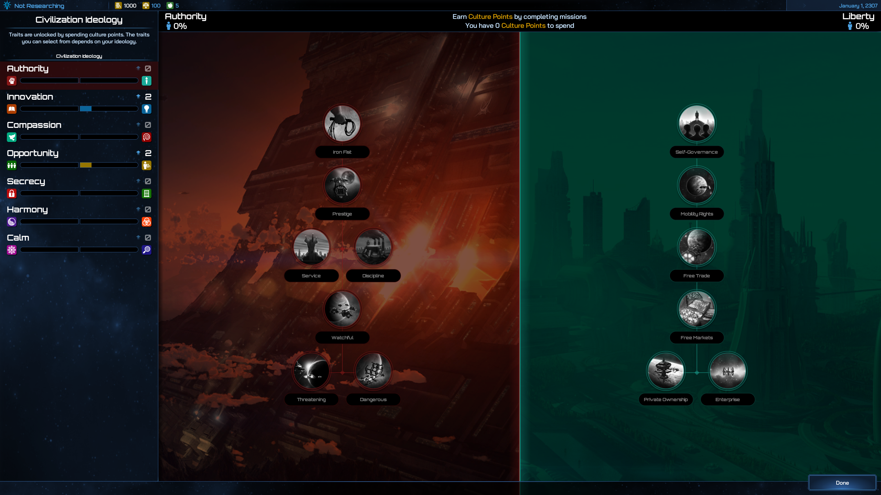Click the Not Researching link
This screenshot has width=881, height=495.
point(39,6)
